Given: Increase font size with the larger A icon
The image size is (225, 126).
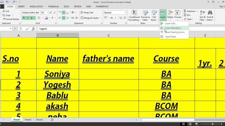Looking at the screenshot, I should [51, 13].
